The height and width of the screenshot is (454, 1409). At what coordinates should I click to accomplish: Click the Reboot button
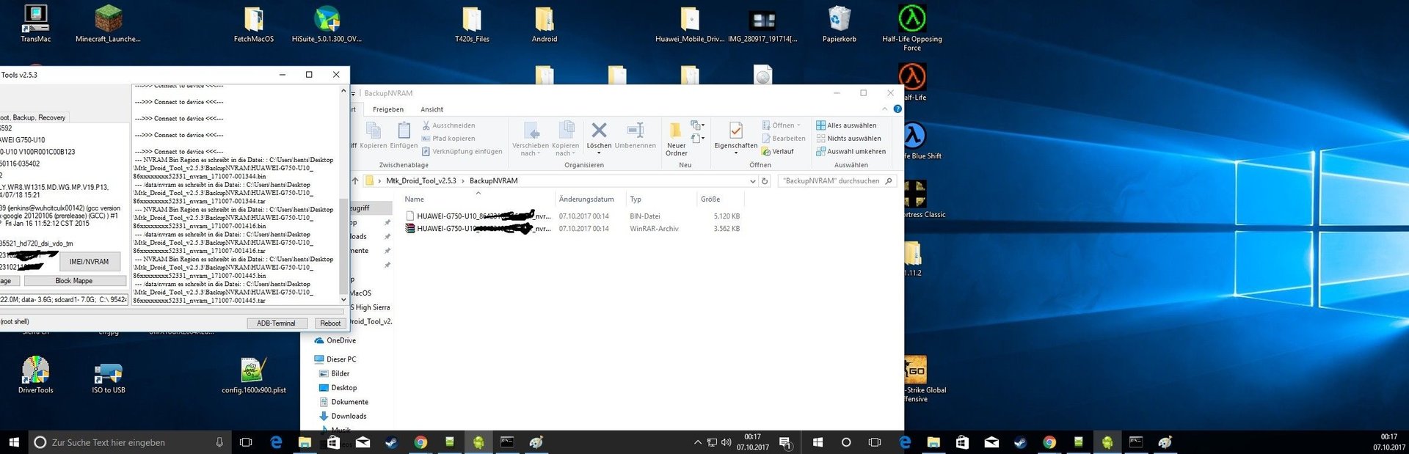click(x=330, y=323)
